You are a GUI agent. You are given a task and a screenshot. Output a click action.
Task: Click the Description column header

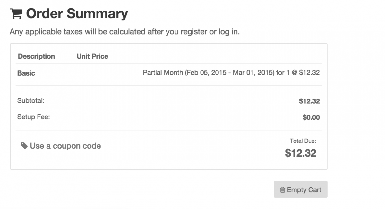[x=36, y=56]
